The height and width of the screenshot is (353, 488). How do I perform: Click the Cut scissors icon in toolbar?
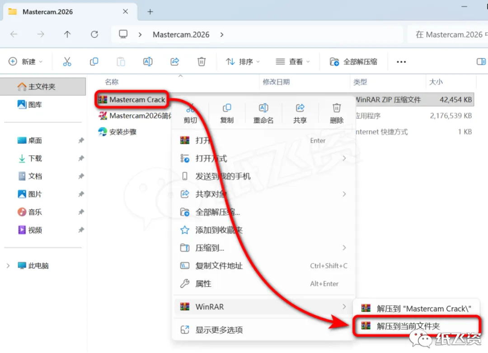(x=67, y=61)
